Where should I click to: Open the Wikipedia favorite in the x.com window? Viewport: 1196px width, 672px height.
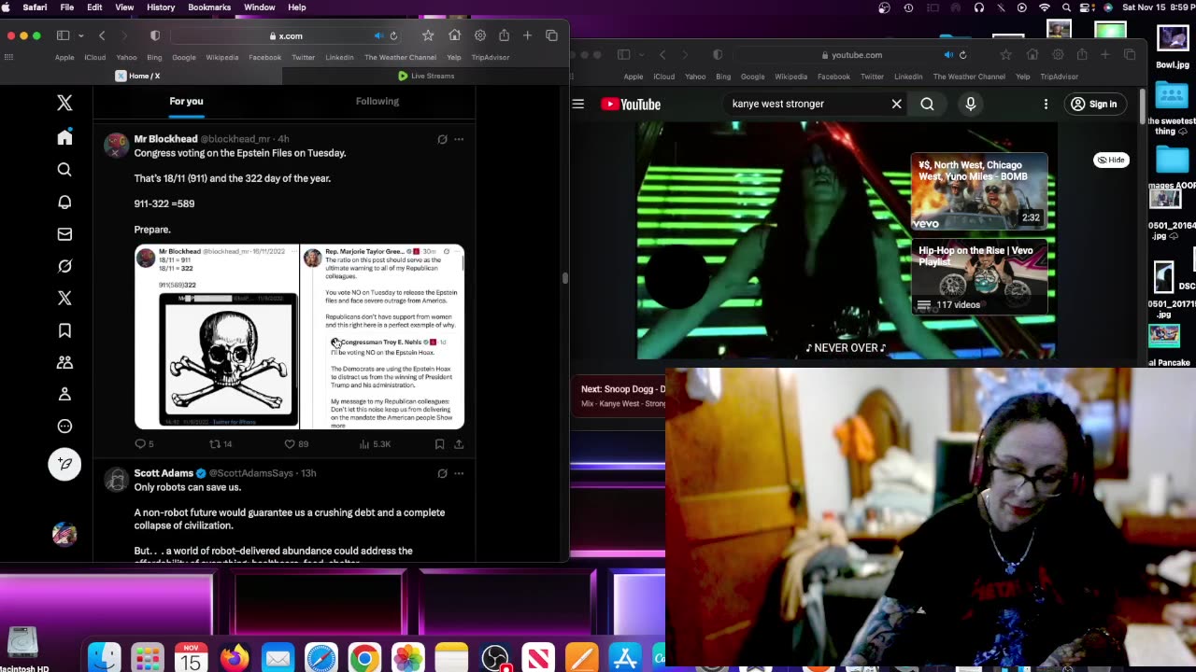[222, 57]
